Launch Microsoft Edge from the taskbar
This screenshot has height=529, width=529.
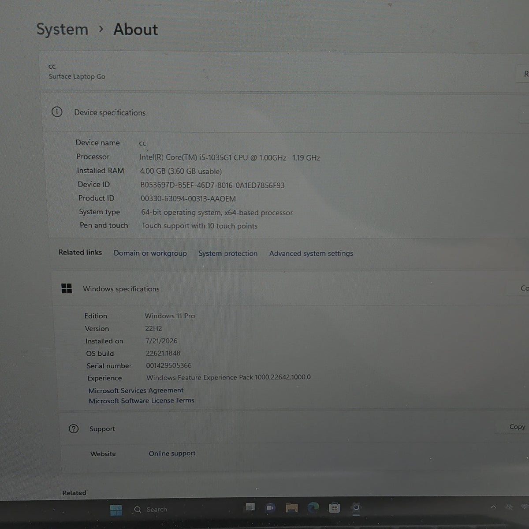click(x=313, y=508)
